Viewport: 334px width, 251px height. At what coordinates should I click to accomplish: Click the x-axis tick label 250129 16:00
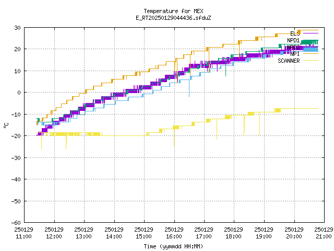[174, 233]
